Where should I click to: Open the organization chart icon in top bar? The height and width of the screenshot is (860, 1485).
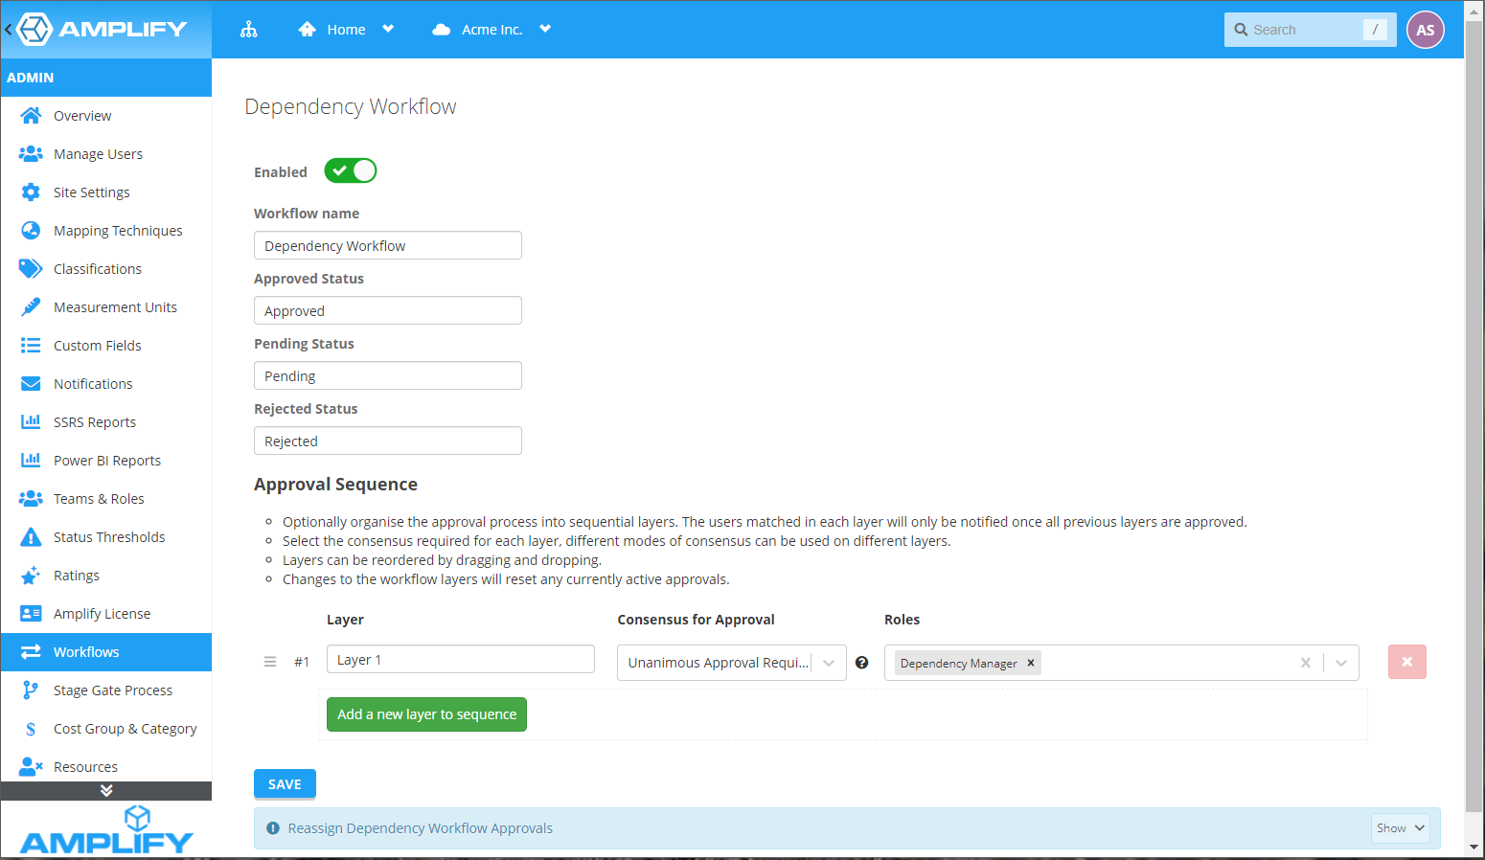coord(249,29)
